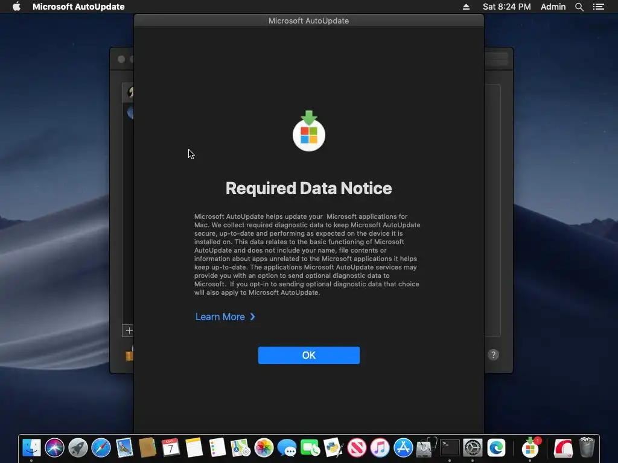
Task: Click the OK button in the dialog
Action: coord(308,355)
